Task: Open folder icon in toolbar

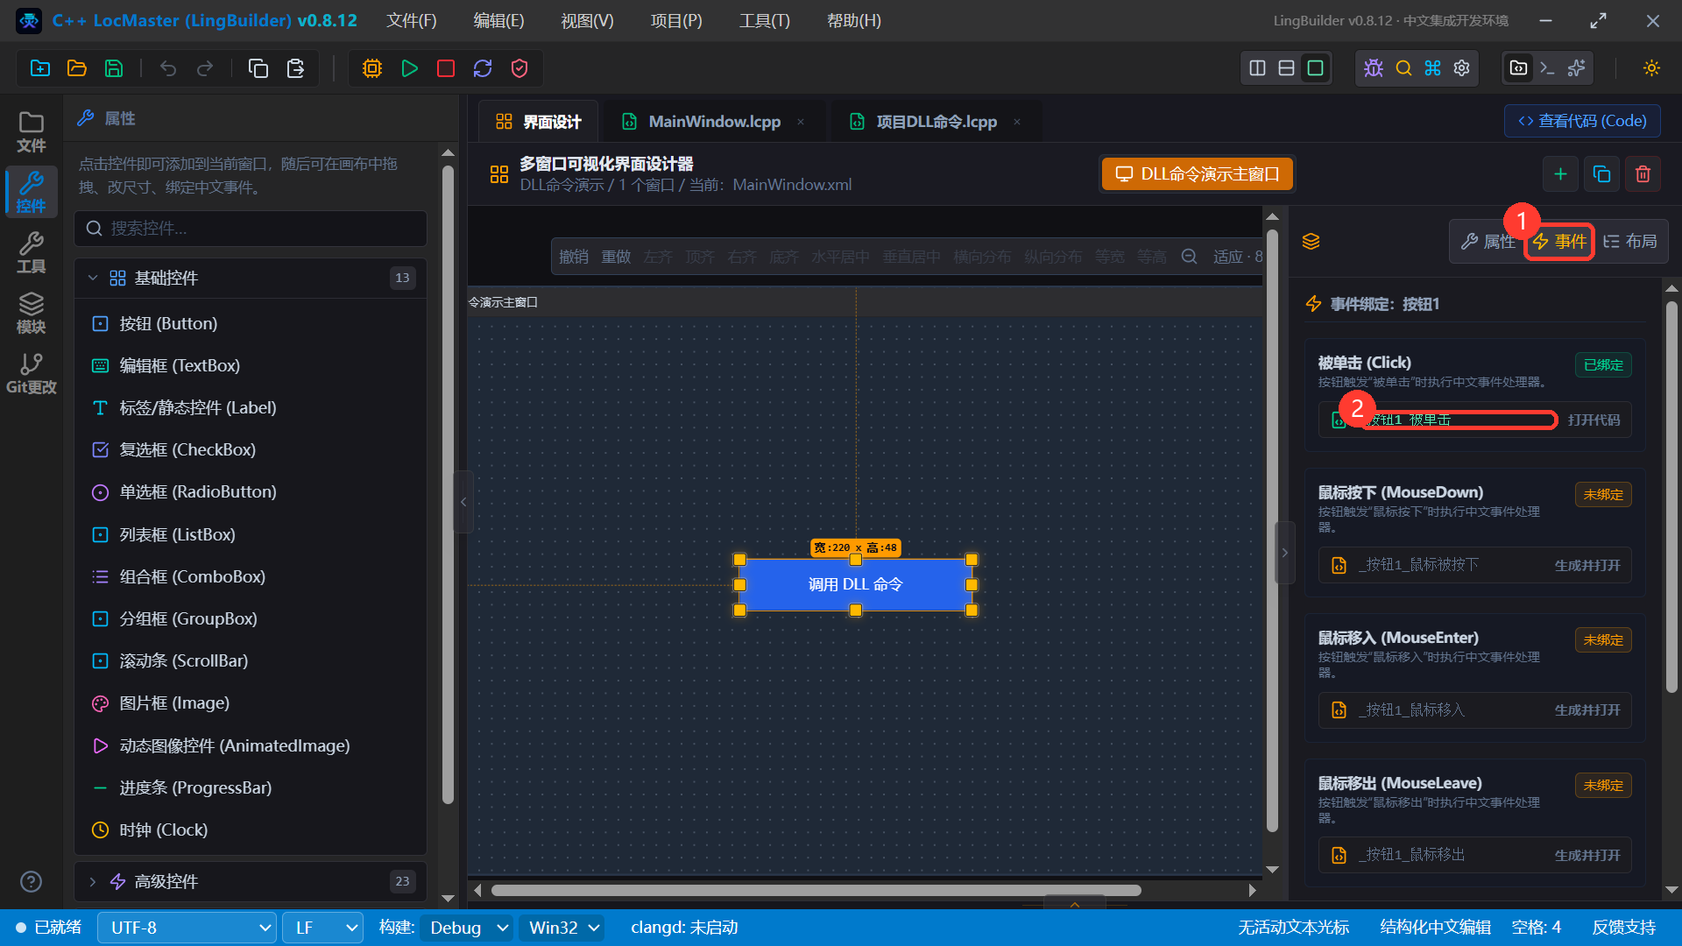Action: (x=77, y=68)
